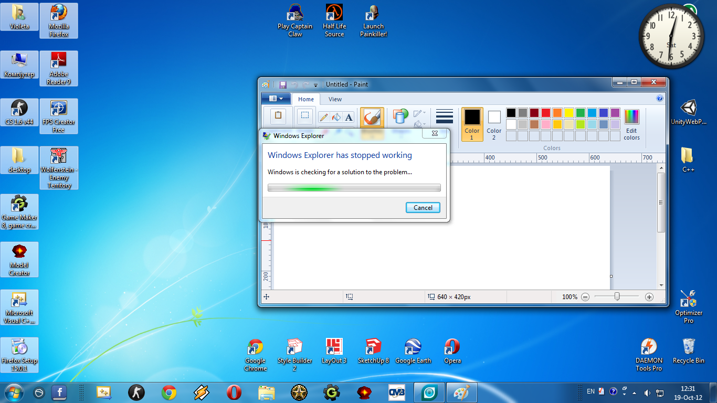Expand the shape Outline dropdown

coord(420,113)
